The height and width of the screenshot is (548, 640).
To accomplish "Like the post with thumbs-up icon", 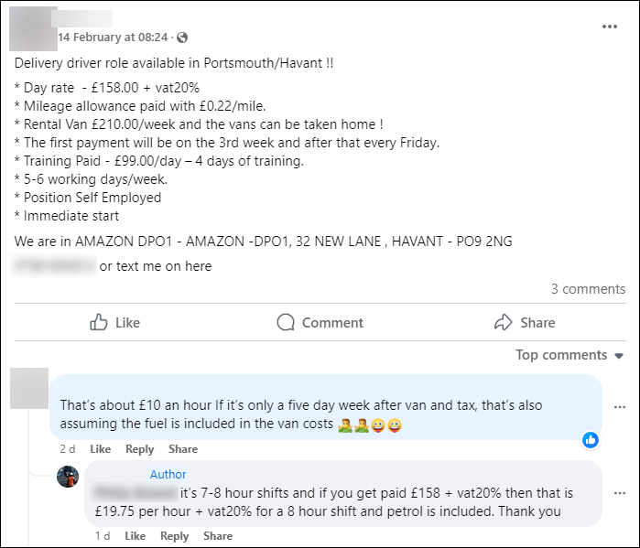I will pyautogui.click(x=99, y=322).
